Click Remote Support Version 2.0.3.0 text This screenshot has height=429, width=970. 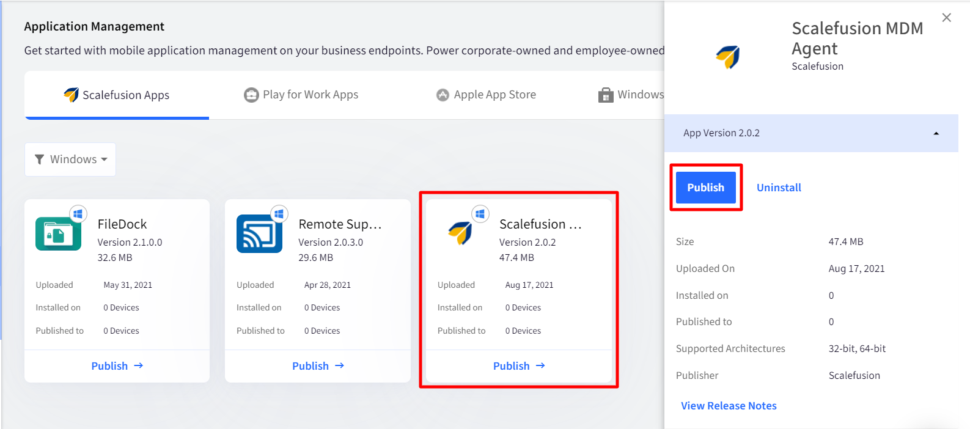tap(331, 243)
